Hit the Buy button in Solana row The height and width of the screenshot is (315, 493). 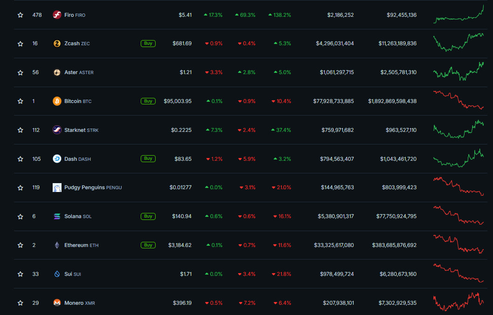click(148, 216)
